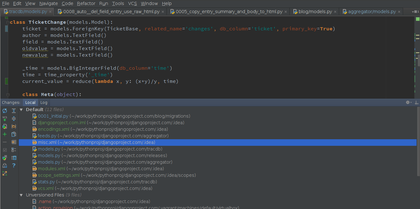Collapse the Unversioned Files group

pyautogui.click(x=21, y=195)
